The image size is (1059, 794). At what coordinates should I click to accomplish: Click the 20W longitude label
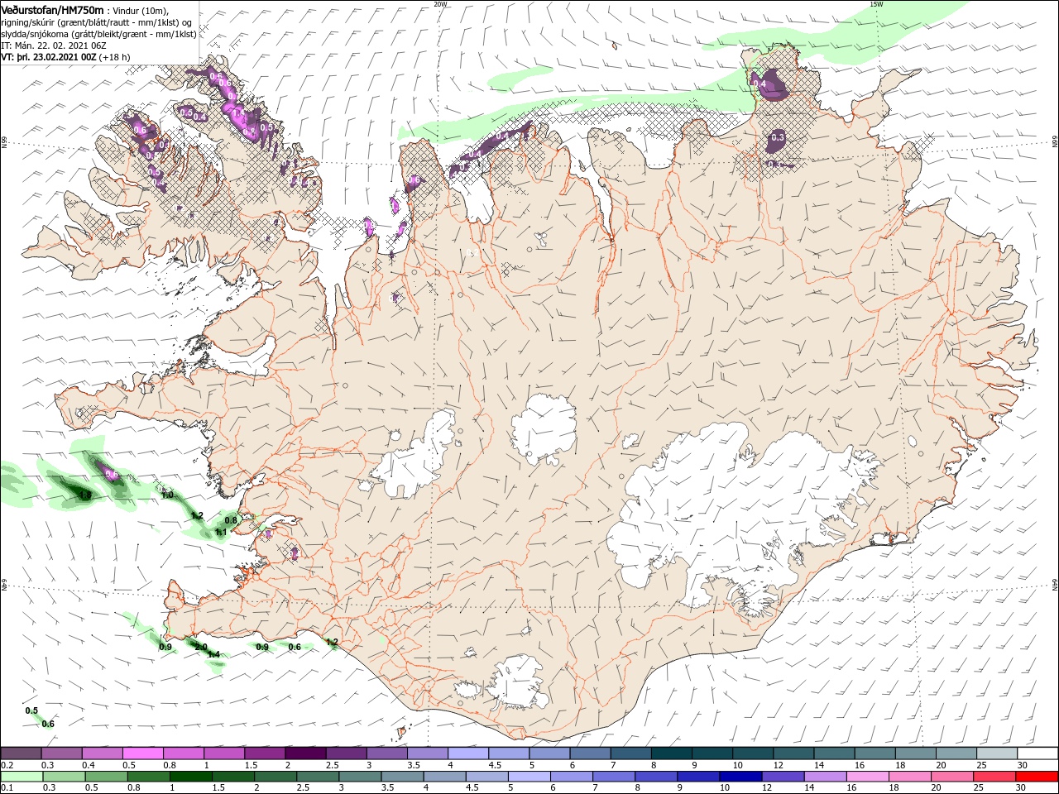[440, 4]
